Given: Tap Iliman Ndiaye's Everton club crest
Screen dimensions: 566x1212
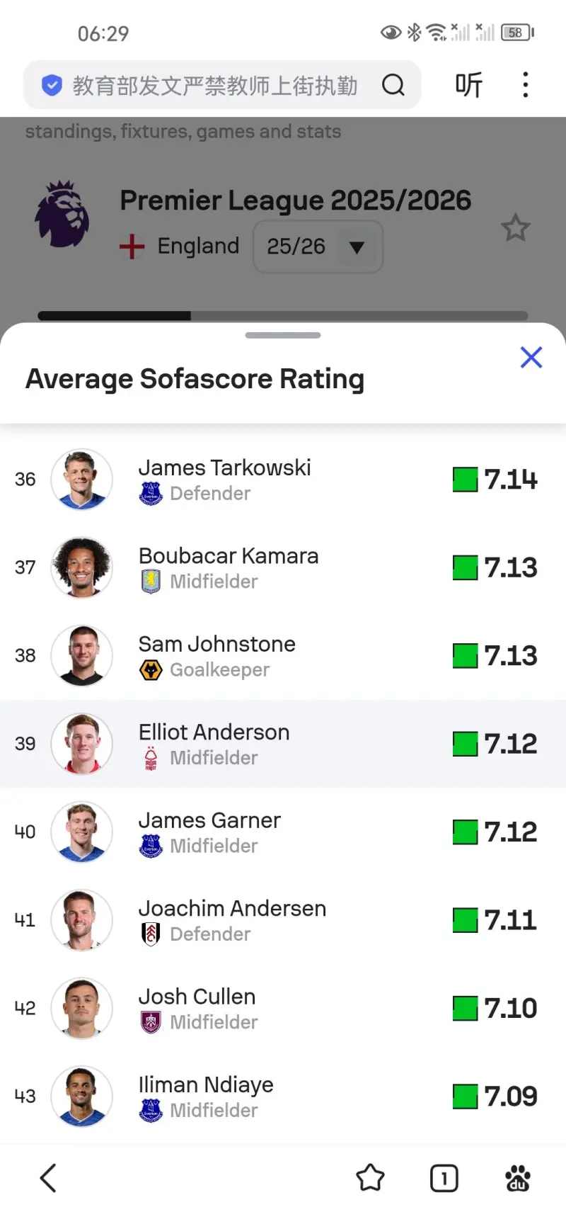Looking at the screenshot, I should point(151,1110).
